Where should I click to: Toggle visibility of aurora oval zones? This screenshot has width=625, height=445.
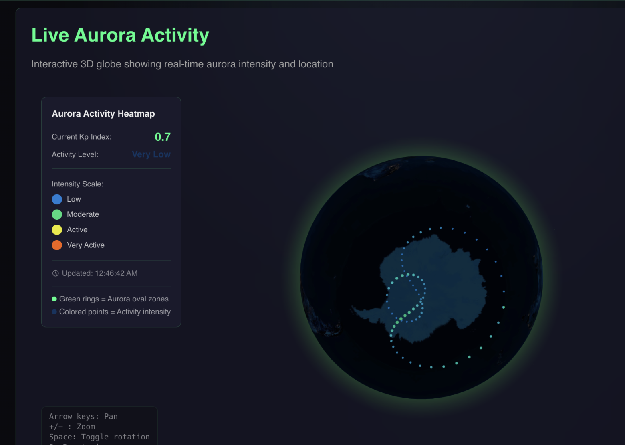click(114, 299)
